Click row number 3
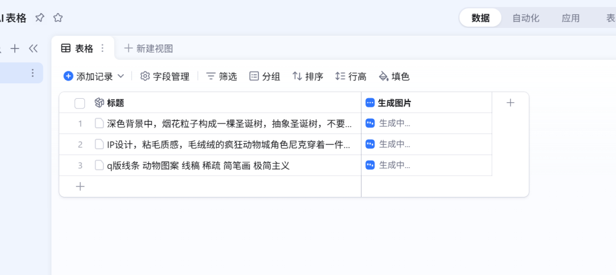The height and width of the screenshot is (275, 616). click(80, 165)
